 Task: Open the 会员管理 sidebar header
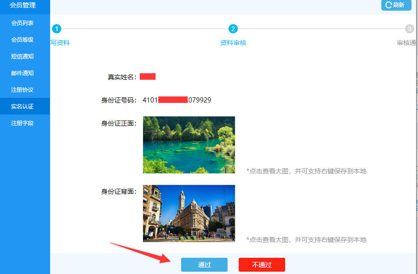click(23, 6)
